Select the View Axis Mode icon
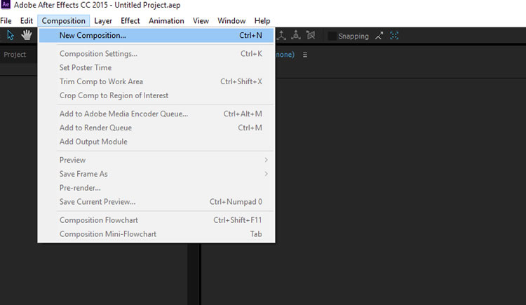Image resolution: width=526 pixels, height=305 pixels. pyautogui.click(x=311, y=35)
